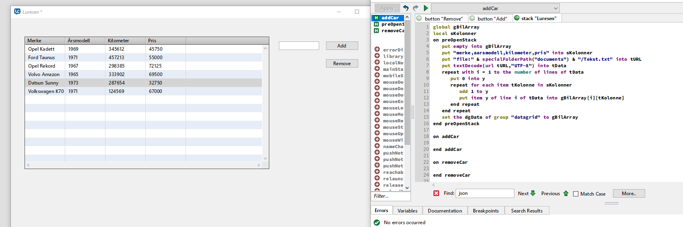This screenshot has height=227, width=683.
Task: Sort by the Kilometer column header
Action: click(x=126, y=41)
